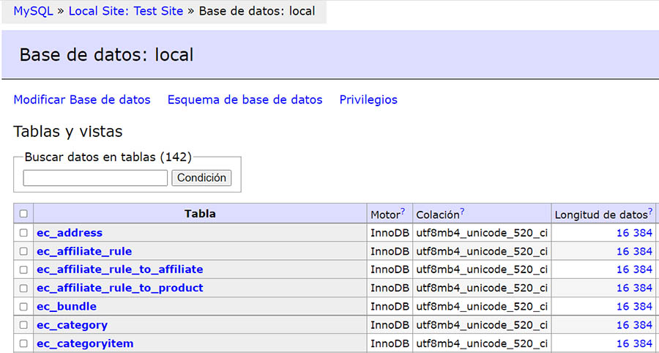Open help icon next to Motor header
This screenshot has height=353, width=659.
pos(402,212)
